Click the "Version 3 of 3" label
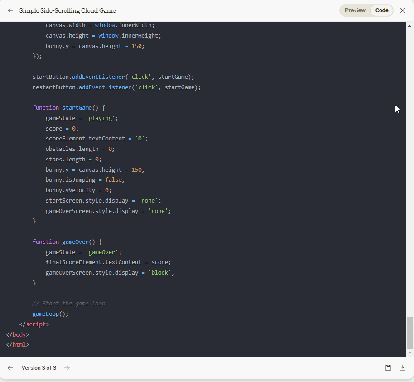 [39, 368]
